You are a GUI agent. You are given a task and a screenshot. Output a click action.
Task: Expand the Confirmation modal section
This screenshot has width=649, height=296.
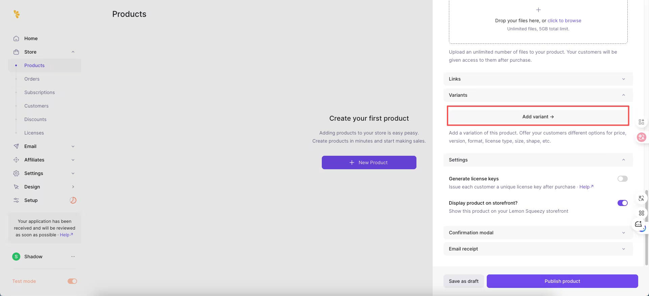click(538, 233)
